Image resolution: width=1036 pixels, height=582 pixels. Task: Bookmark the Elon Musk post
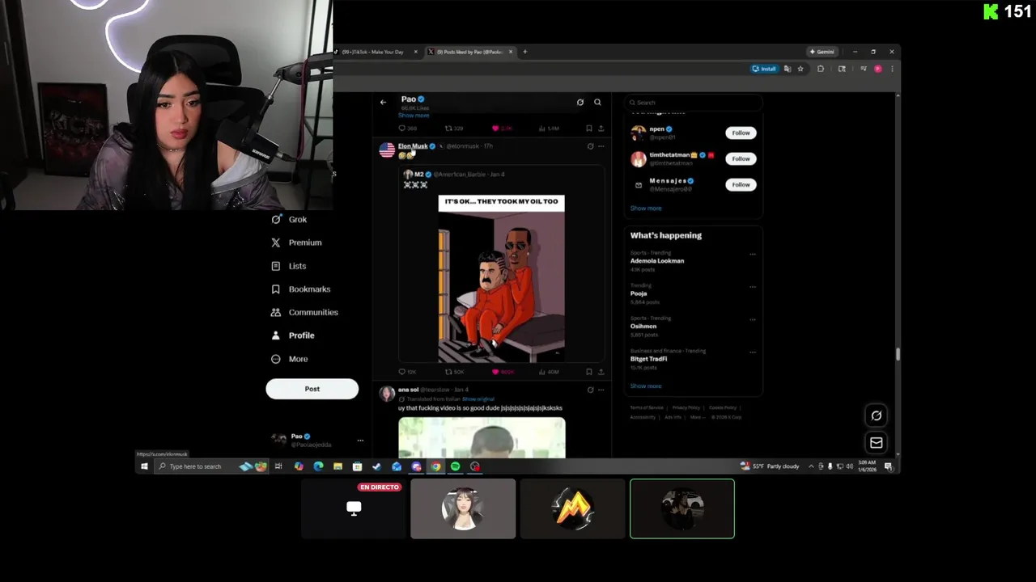click(x=589, y=372)
